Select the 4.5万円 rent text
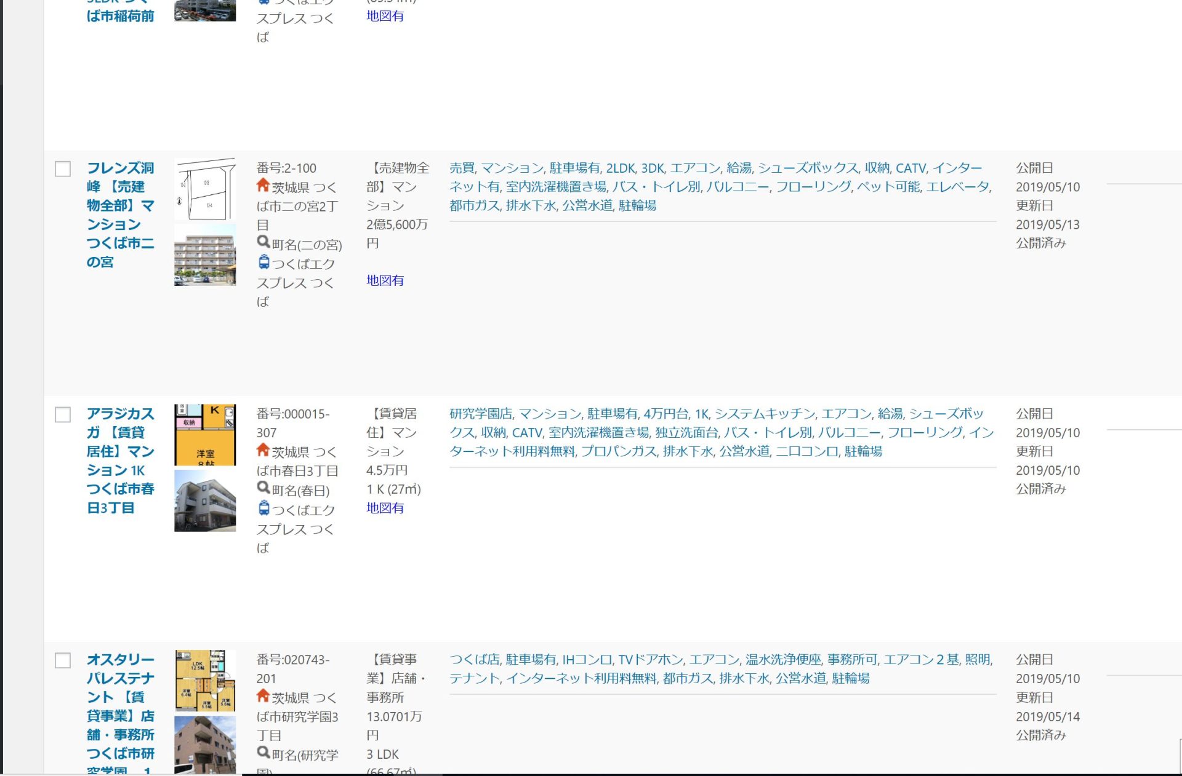This screenshot has width=1182, height=776. tap(387, 470)
